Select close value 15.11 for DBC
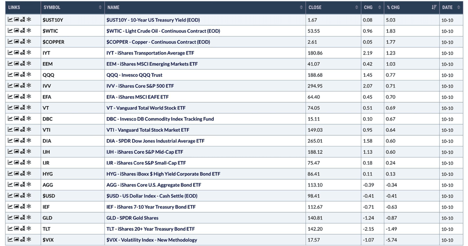The width and height of the screenshot is (468, 246). coord(313,119)
